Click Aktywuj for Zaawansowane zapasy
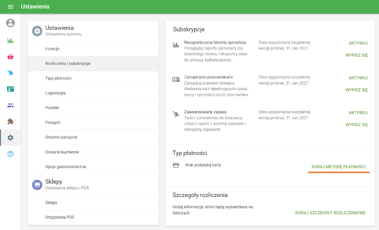This screenshot has width=379, height=230. point(358,113)
